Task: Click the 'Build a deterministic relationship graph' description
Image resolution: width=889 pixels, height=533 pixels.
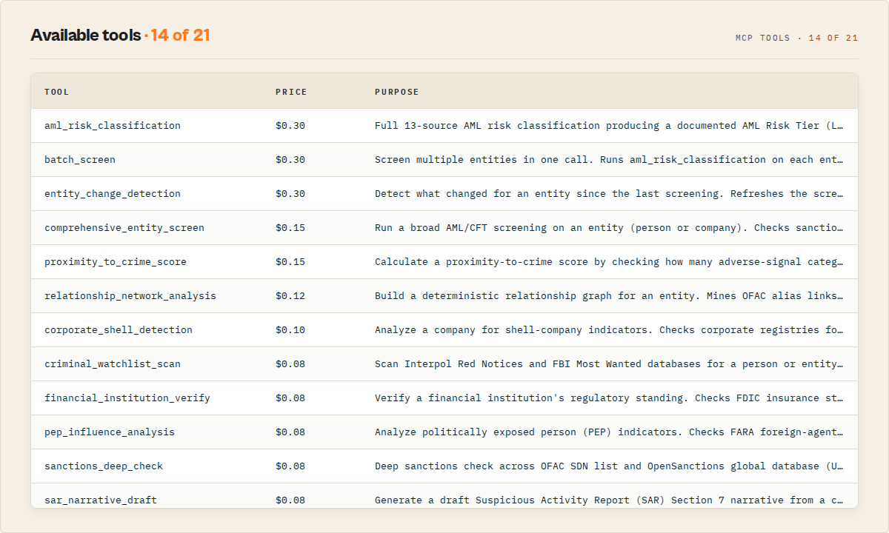Action: (x=609, y=295)
